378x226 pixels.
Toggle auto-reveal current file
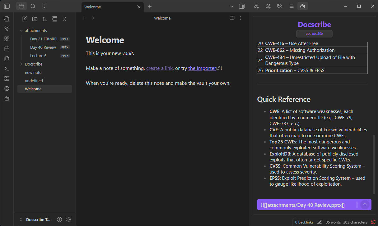55,19
